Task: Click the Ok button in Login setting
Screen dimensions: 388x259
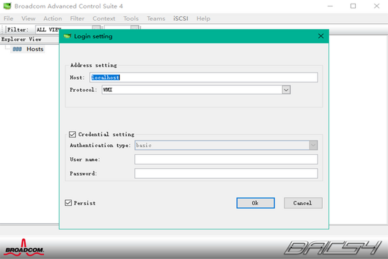Action: pos(255,203)
